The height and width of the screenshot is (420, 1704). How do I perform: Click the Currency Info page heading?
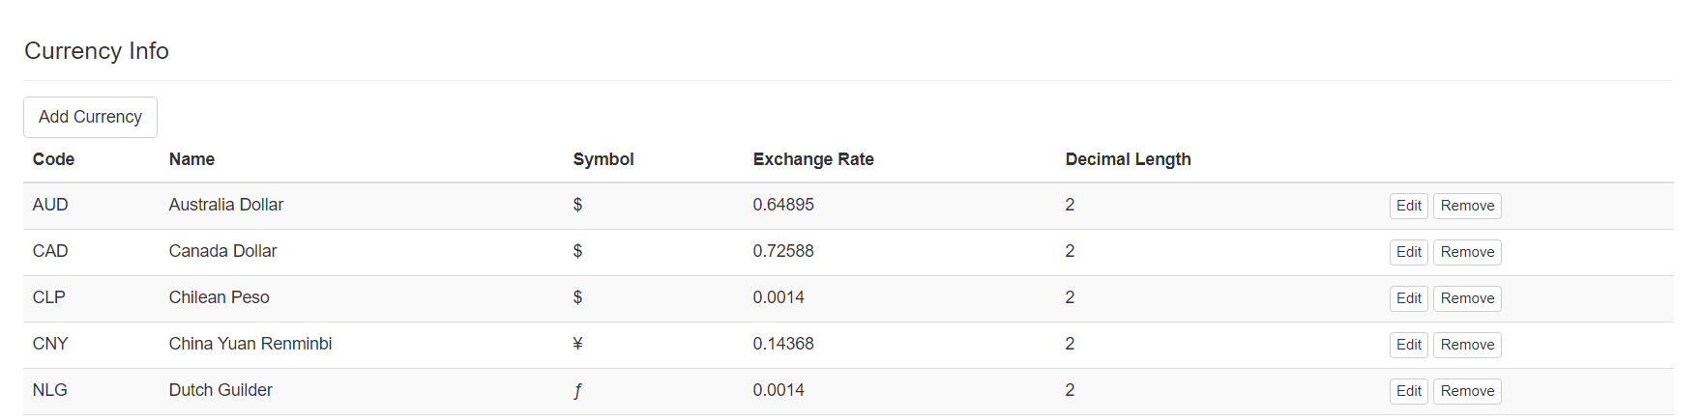[97, 51]
